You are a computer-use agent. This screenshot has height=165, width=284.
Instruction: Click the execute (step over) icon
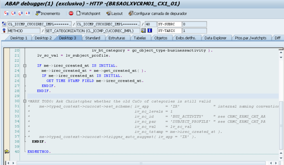coord(13,13)
